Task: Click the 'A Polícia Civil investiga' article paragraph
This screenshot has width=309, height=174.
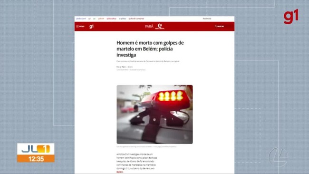Action: point(136,163)
